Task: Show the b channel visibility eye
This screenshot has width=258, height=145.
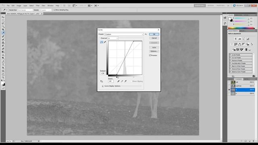Action: pyautogui.click(x=229, y=93)
